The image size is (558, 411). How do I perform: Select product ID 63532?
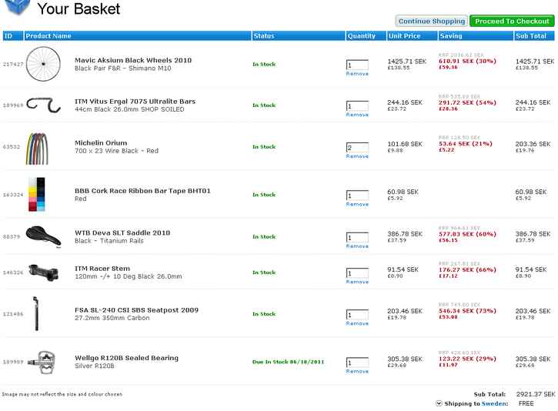[x=12, y=146]
